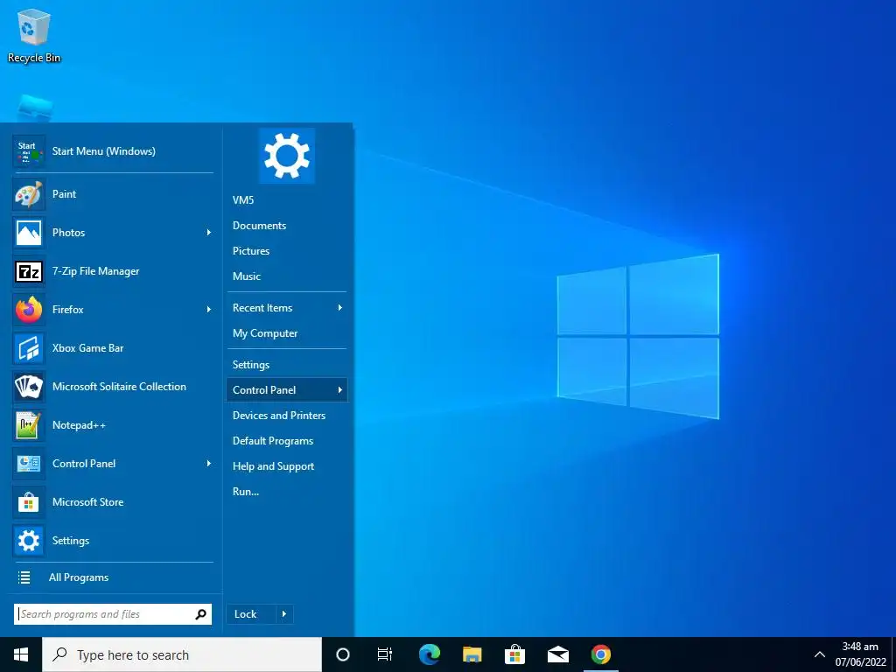Open the Photos app icon
Image resolution: width=896 pixels, height=672 pixels.
pos(29,233)
